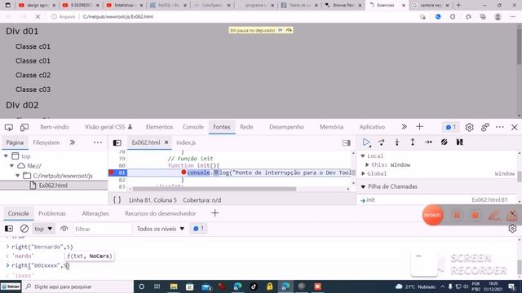The width and height of the screenshot is (522, 293).
Task: Open the Desempenho tab
Action: pos(286,127)
